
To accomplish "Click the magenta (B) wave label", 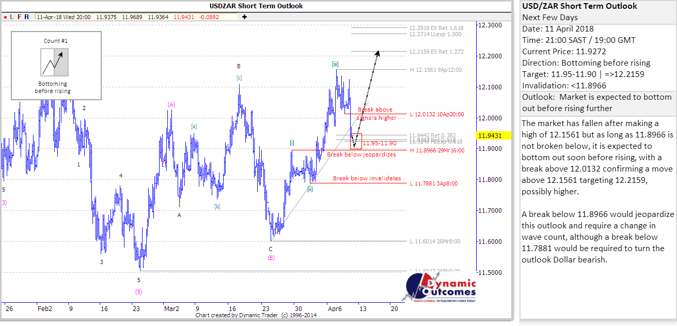I will (x=271, y=258).
